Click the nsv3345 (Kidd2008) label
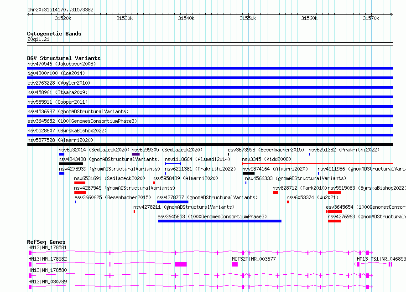 pyautogui.click(x=266, y=159)
